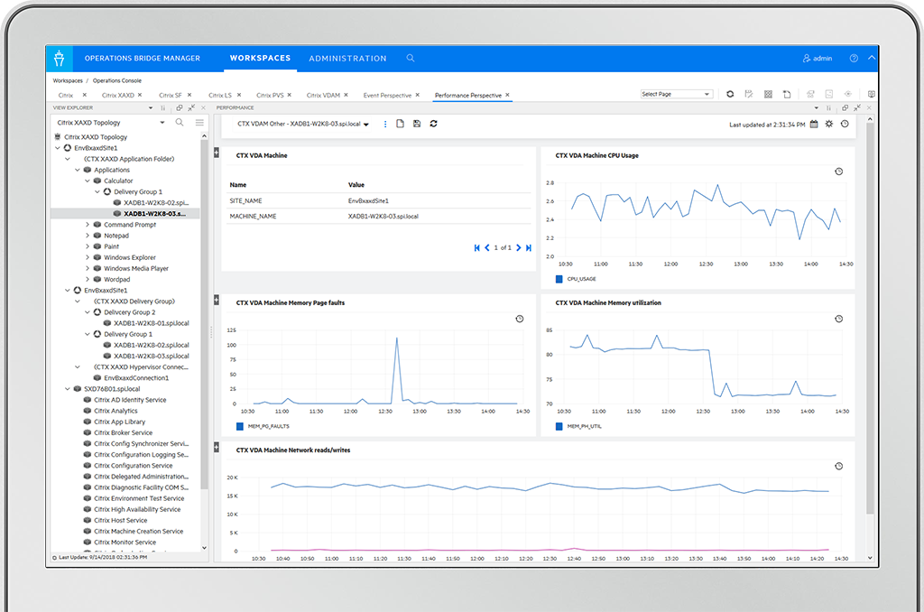
Task: Expand the Command Prompt tree node
Action: 88,225
